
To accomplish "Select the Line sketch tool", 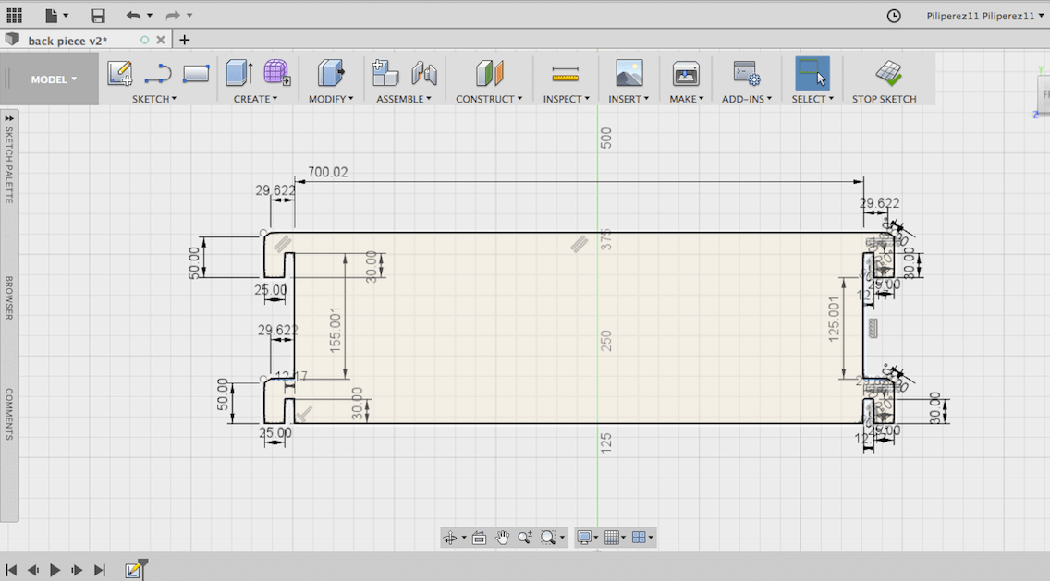I will [157, 73].
